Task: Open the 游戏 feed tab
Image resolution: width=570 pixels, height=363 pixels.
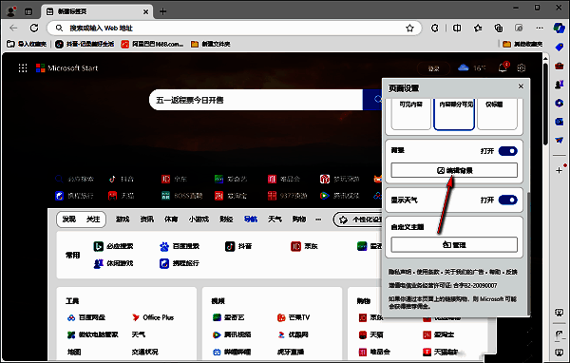Action: pyautogui.click(x=123, y=220)
